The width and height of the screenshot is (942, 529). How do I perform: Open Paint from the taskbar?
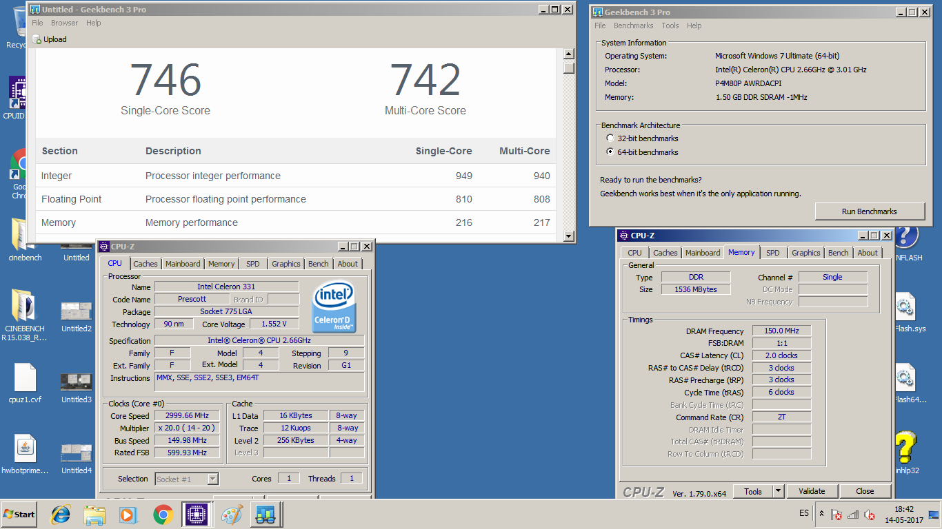pyautogui.click(x=232, y=515)
